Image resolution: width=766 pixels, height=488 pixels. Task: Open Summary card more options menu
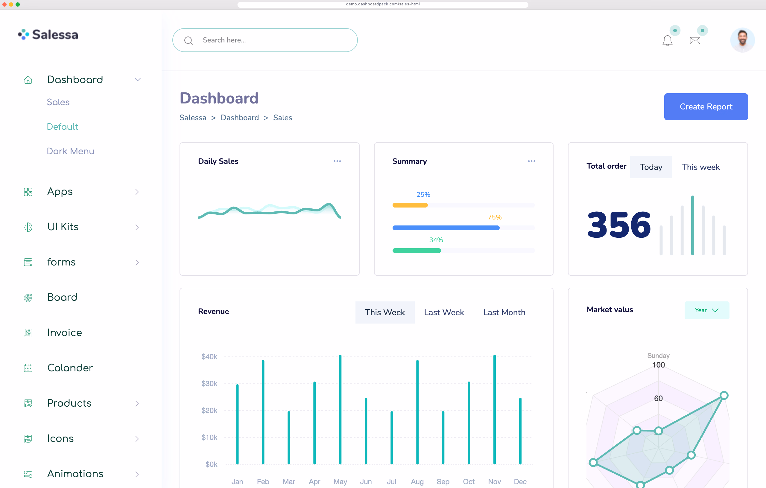(531, 161)
